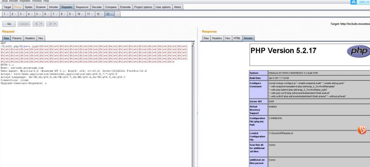The height and width of the screenshot is (167, 370).
Task: Show Response Hex view
Action: pyautogui.click(x=228, y=38)
